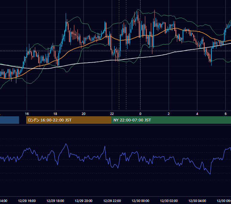Click the 12/30 02:00 date label
Viewport: 231px width, 204px height.
click(x=169, y=201)
